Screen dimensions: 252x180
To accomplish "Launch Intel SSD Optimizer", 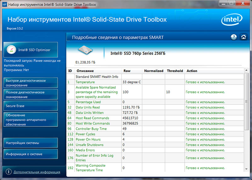I will pos(31,50).
